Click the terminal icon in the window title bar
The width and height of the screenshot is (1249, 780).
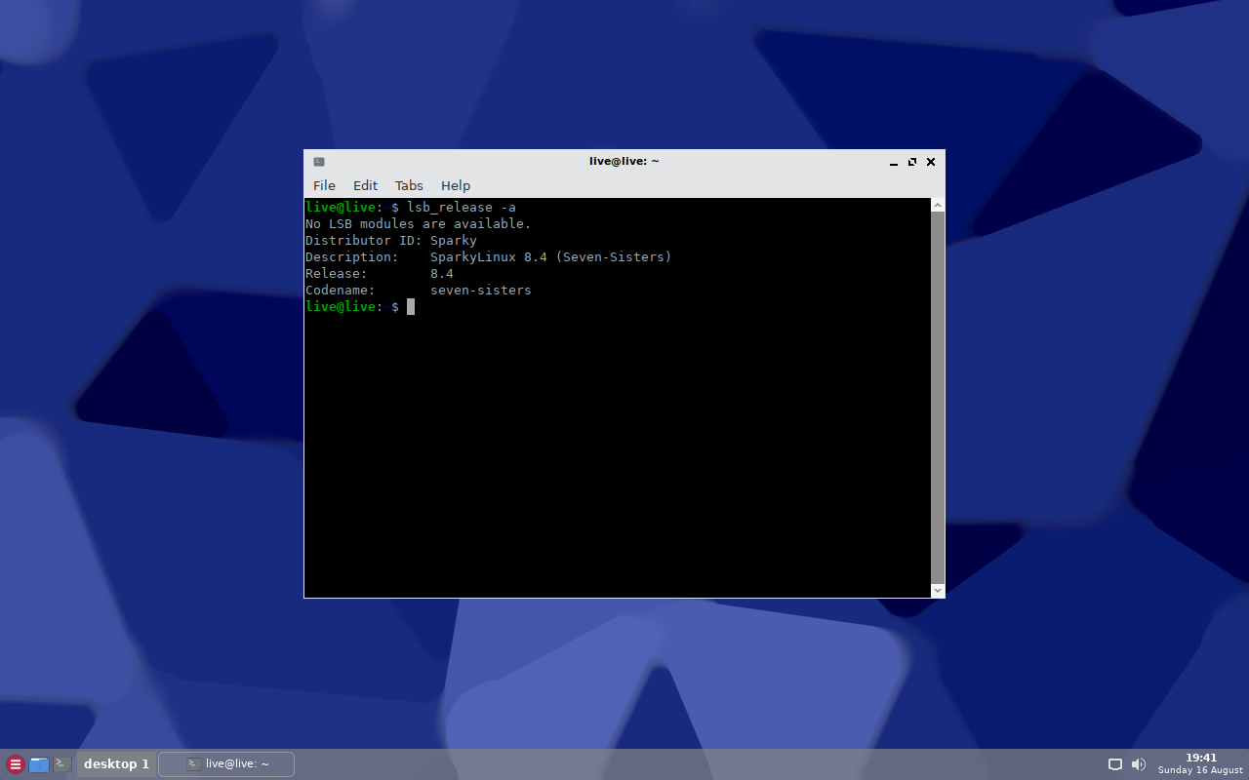tap(319, 162)
